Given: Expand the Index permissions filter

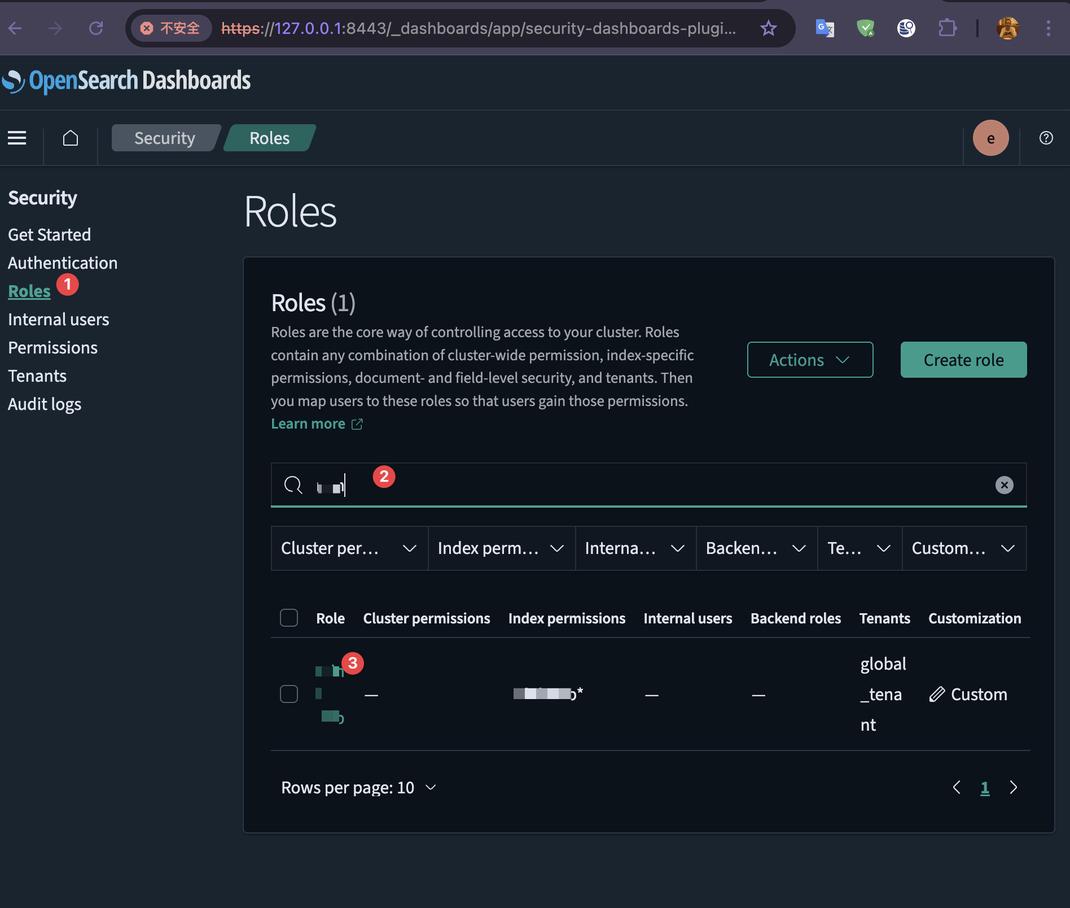Looking at the screenshot, I should (x=502, y=548).
